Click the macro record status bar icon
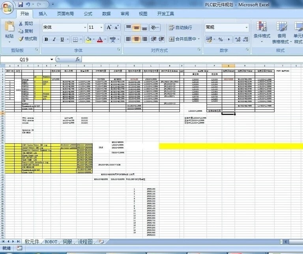The image size is (303, 254). click(x=19, y=248)
